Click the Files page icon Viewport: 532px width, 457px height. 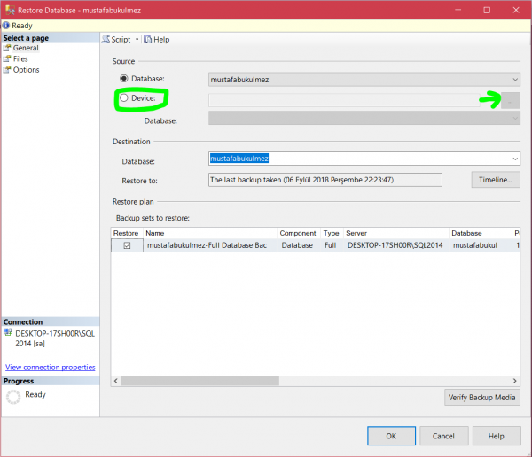tap(7, 59)
